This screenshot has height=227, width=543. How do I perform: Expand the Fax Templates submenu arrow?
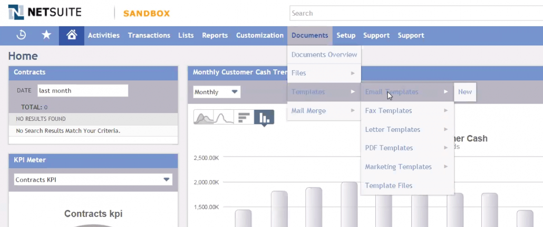pyautogui.click(x=445, y=110)
